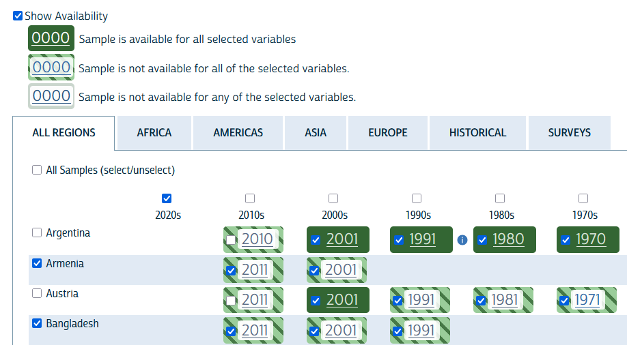Uncheck the Bangladesh 2011 sample checkbox
Screen dimensions: 627x345
pos(231,331)
